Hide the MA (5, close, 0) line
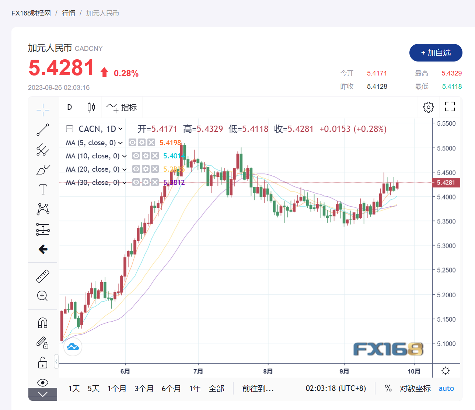 132,143
